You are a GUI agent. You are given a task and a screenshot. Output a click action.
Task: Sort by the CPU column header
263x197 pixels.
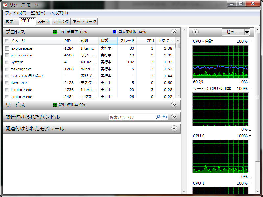146,41
